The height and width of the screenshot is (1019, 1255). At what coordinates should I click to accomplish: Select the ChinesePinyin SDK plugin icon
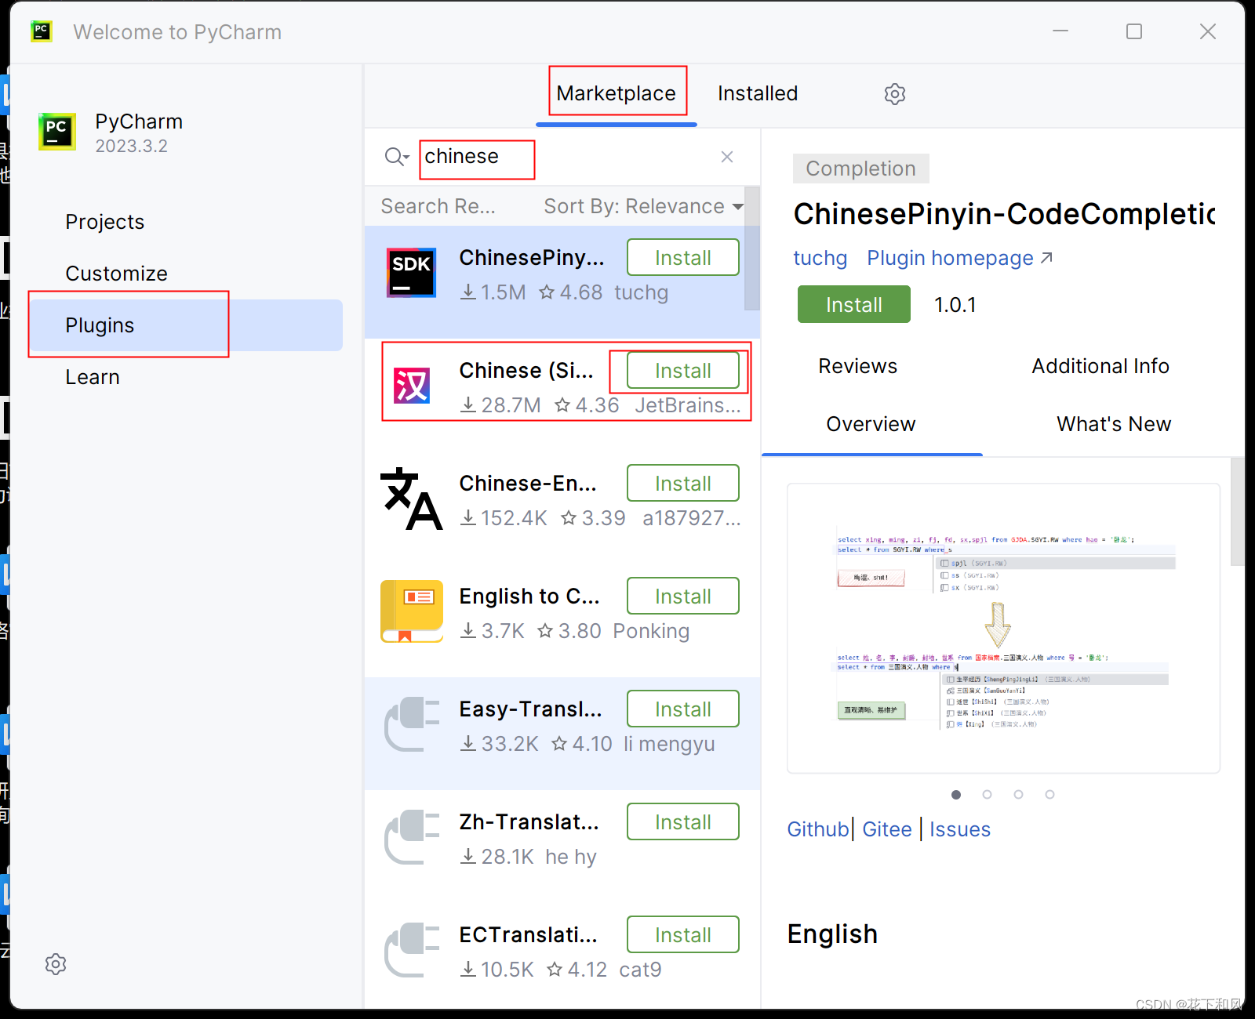coord(411,273)
